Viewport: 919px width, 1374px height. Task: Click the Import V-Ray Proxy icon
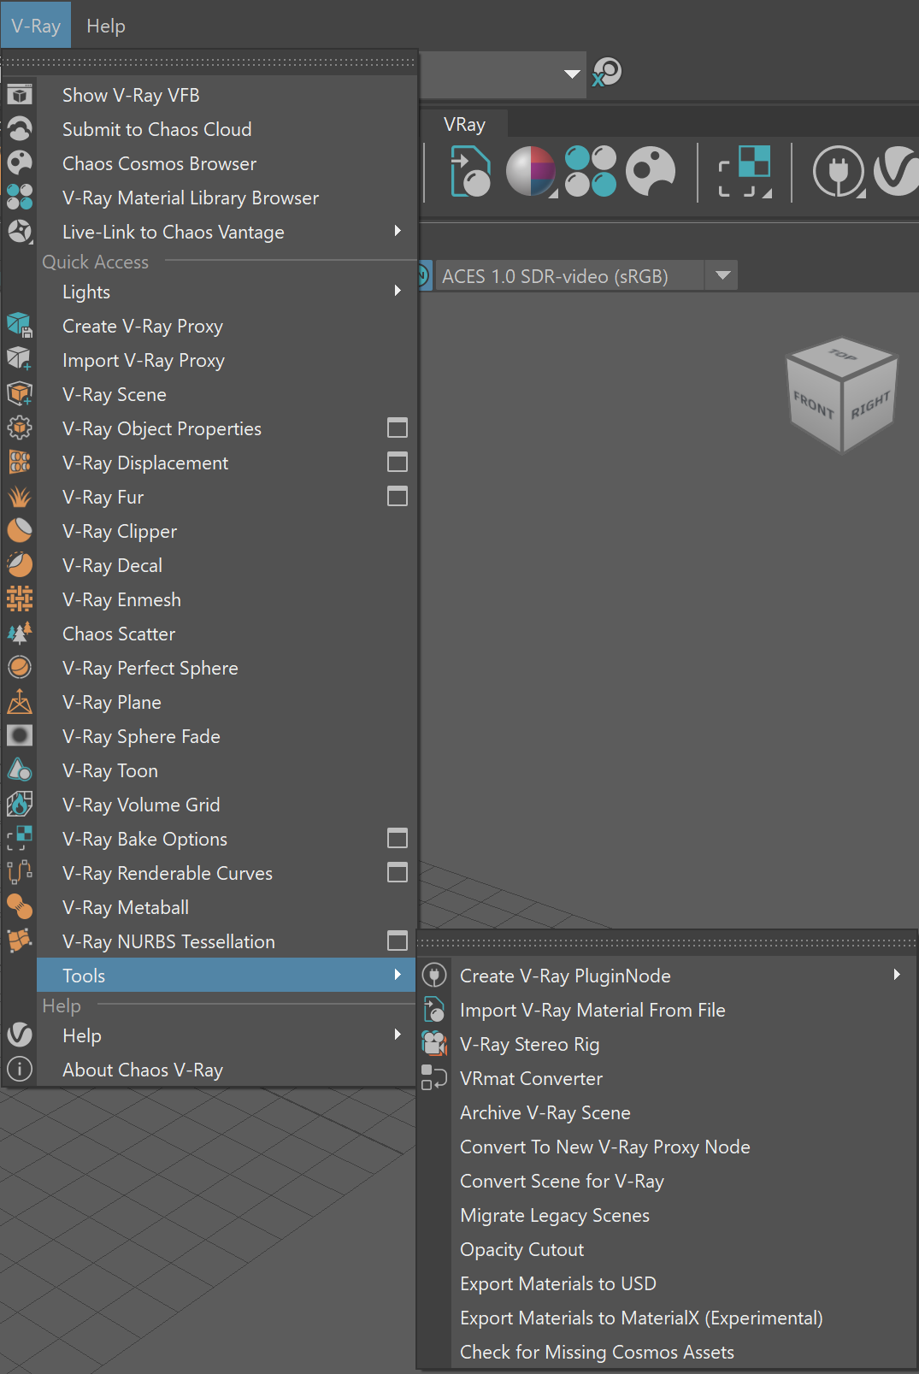(x=20, y=360)
